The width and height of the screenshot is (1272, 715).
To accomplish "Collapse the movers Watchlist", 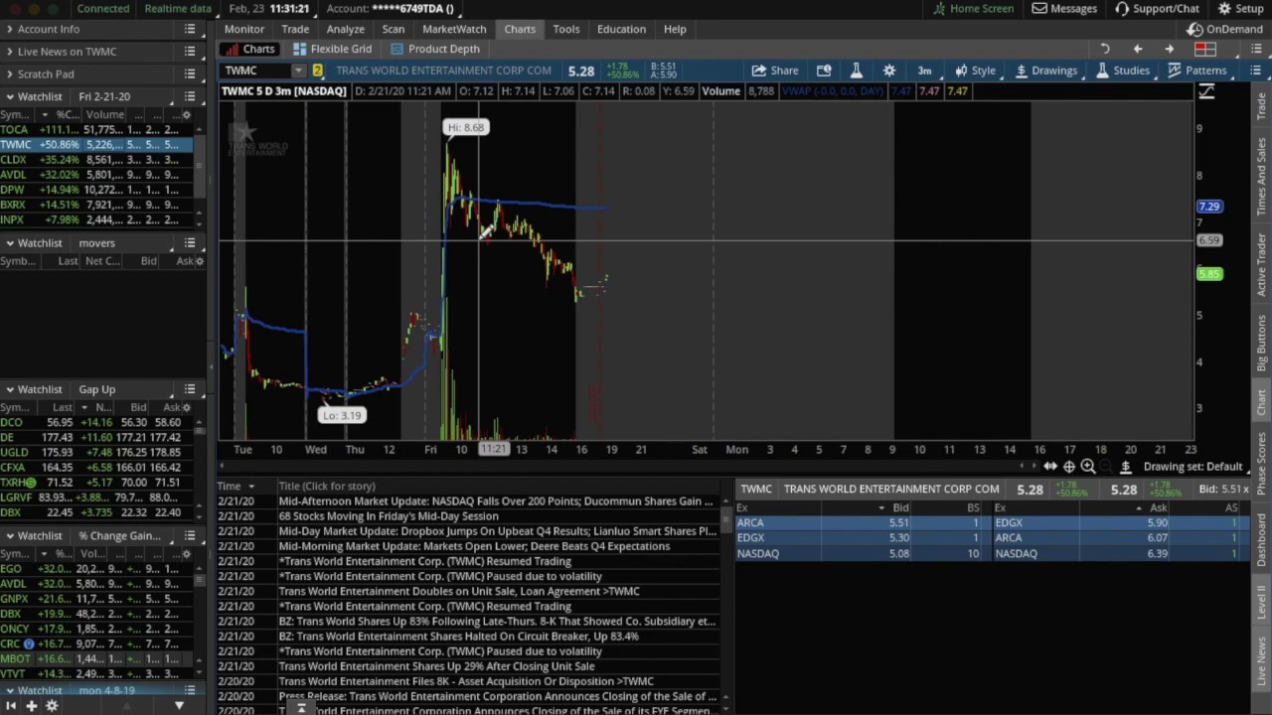I will [9, 242].
